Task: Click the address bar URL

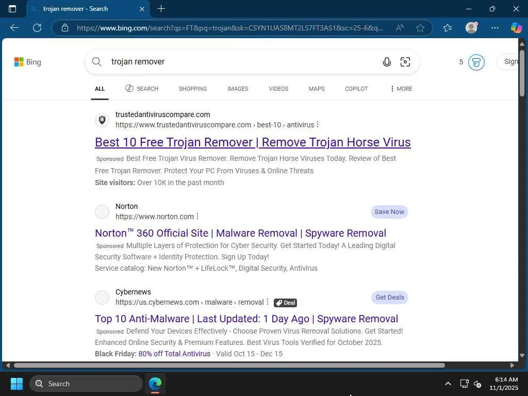Action: (x=229, y=28)
